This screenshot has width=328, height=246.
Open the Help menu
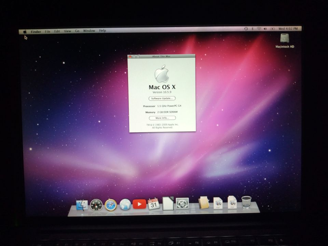tap(102, 30)
